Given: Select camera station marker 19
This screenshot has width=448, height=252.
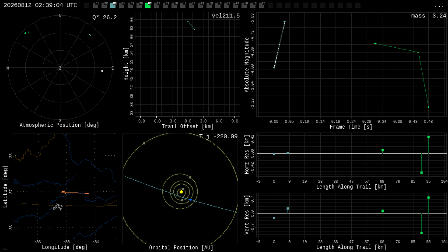Looking at the screenshot, I should click(253, 5).
